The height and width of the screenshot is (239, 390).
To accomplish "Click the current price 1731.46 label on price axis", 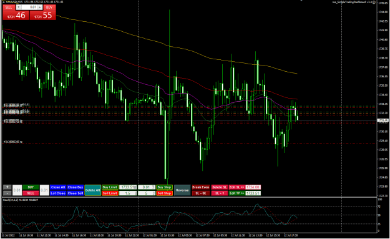I will pyautogui.click(x=383, y=120).
